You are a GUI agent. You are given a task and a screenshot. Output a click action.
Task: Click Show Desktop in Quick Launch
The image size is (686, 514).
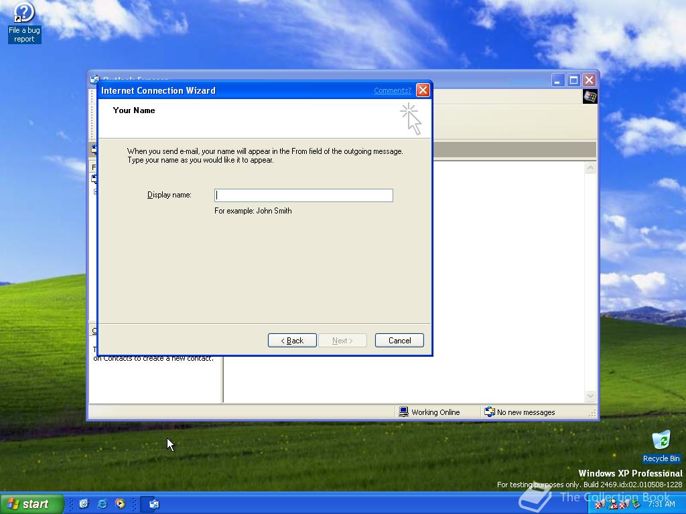[84, 504]
